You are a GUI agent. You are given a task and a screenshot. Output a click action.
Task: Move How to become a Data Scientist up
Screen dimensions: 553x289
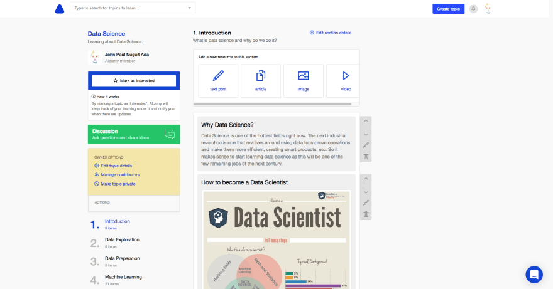(x=366, y=180)
